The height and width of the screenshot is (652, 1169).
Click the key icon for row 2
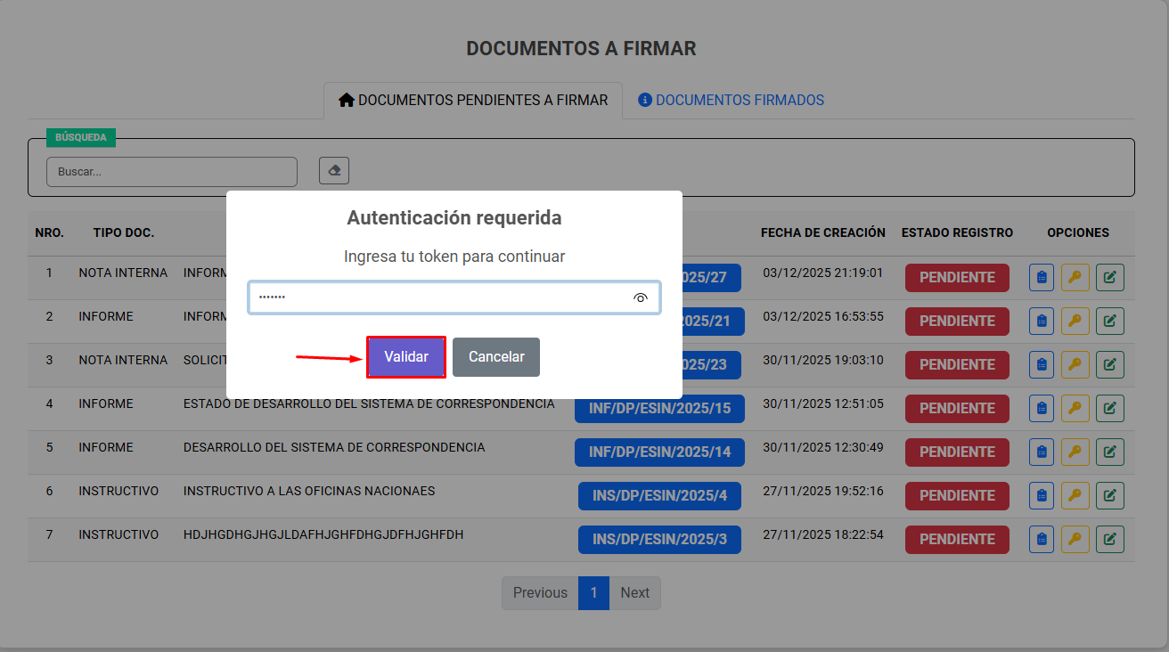point(1075,321)
